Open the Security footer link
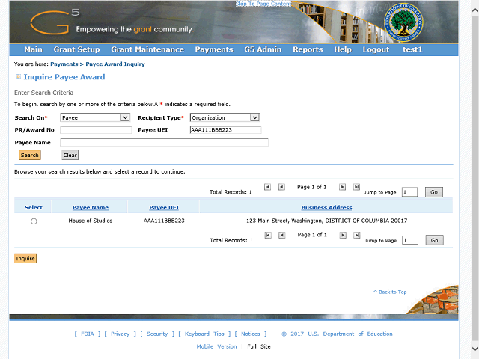Image resolution: width=479 pixels, height=359 pixels. coord(157,334)
